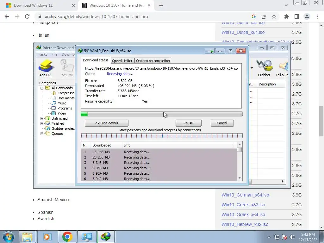This screenshot has height=243, width=324.
Task: Open Win10_Greek_x32.iso link
Action: [x=243, y=205]
